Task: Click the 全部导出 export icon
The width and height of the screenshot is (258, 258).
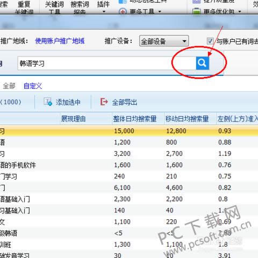Action: [104, 102]
